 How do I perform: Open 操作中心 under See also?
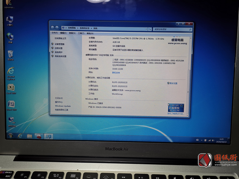pyautogui.click(x=59, y=102)
